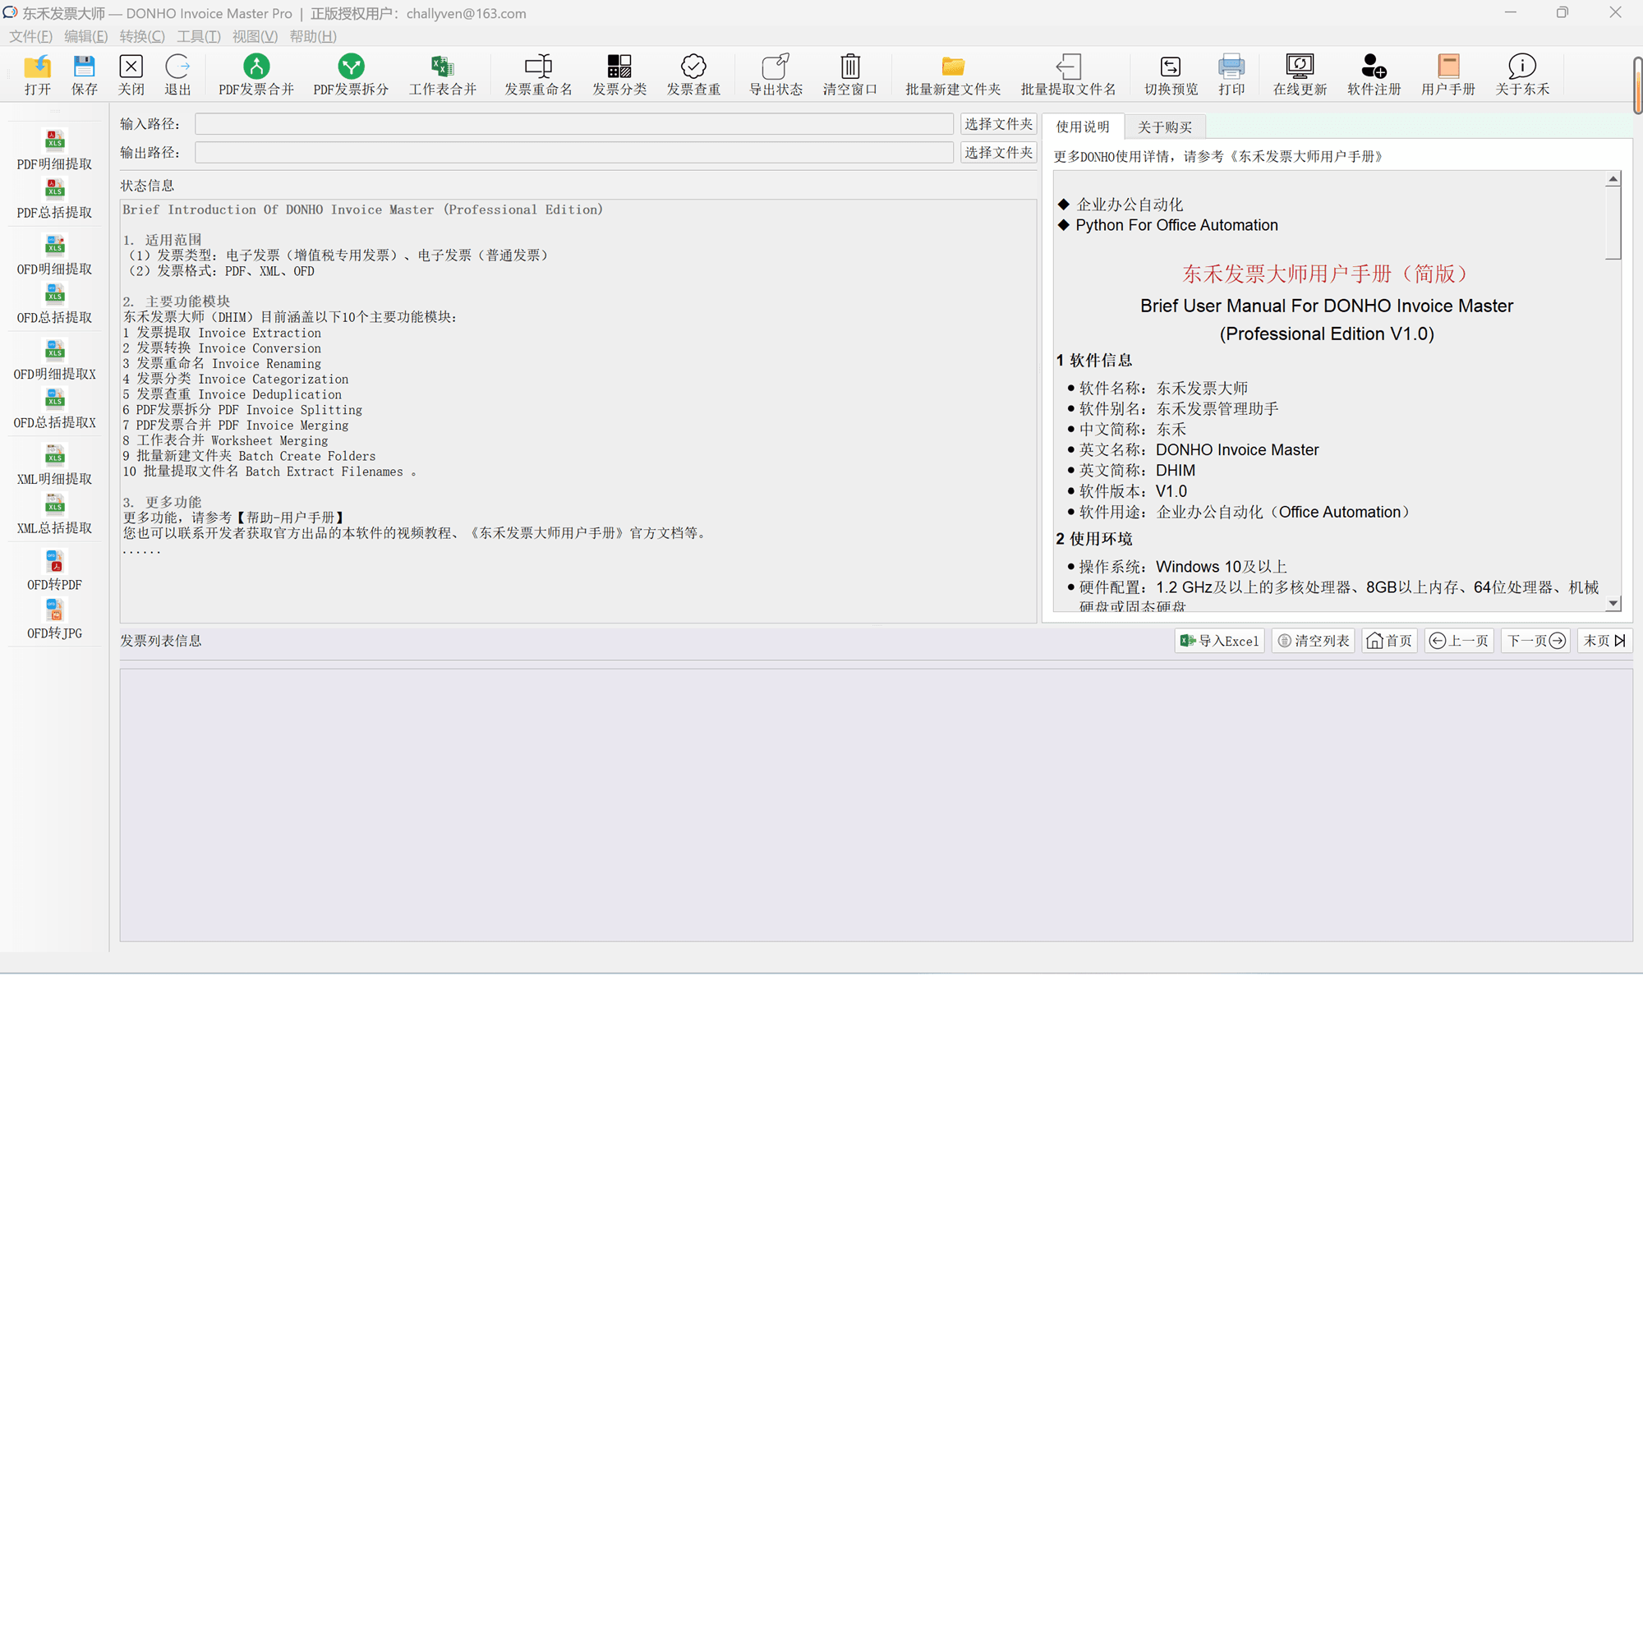Screen dimensions: 1643x1643
Task: Open 软件注册 registration icon
Action: [1374, 75]
